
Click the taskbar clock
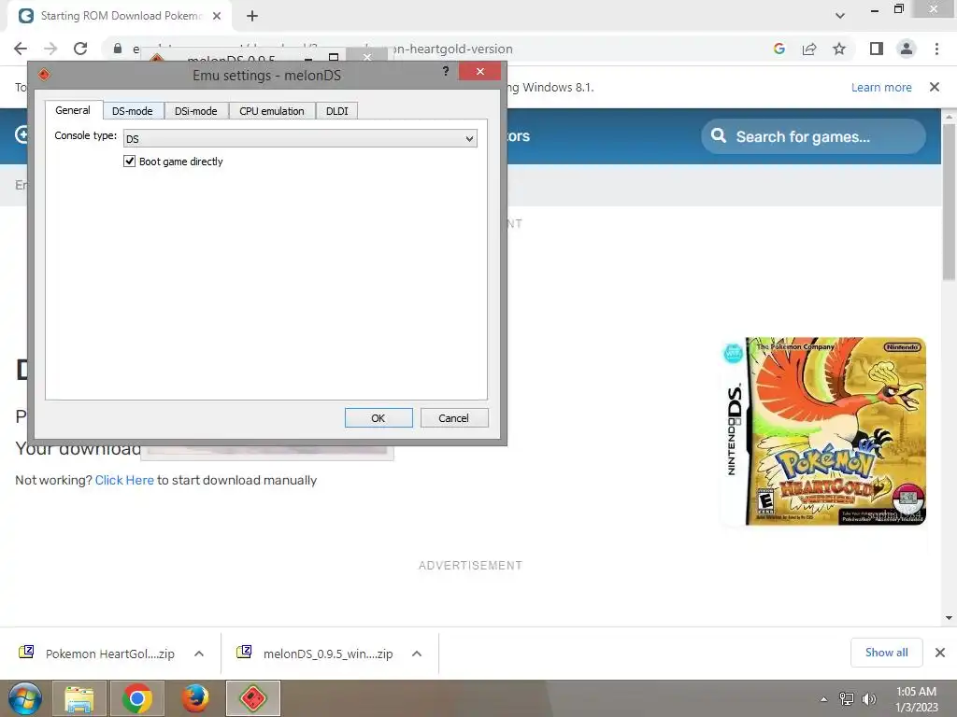click(x=916, y=698)
